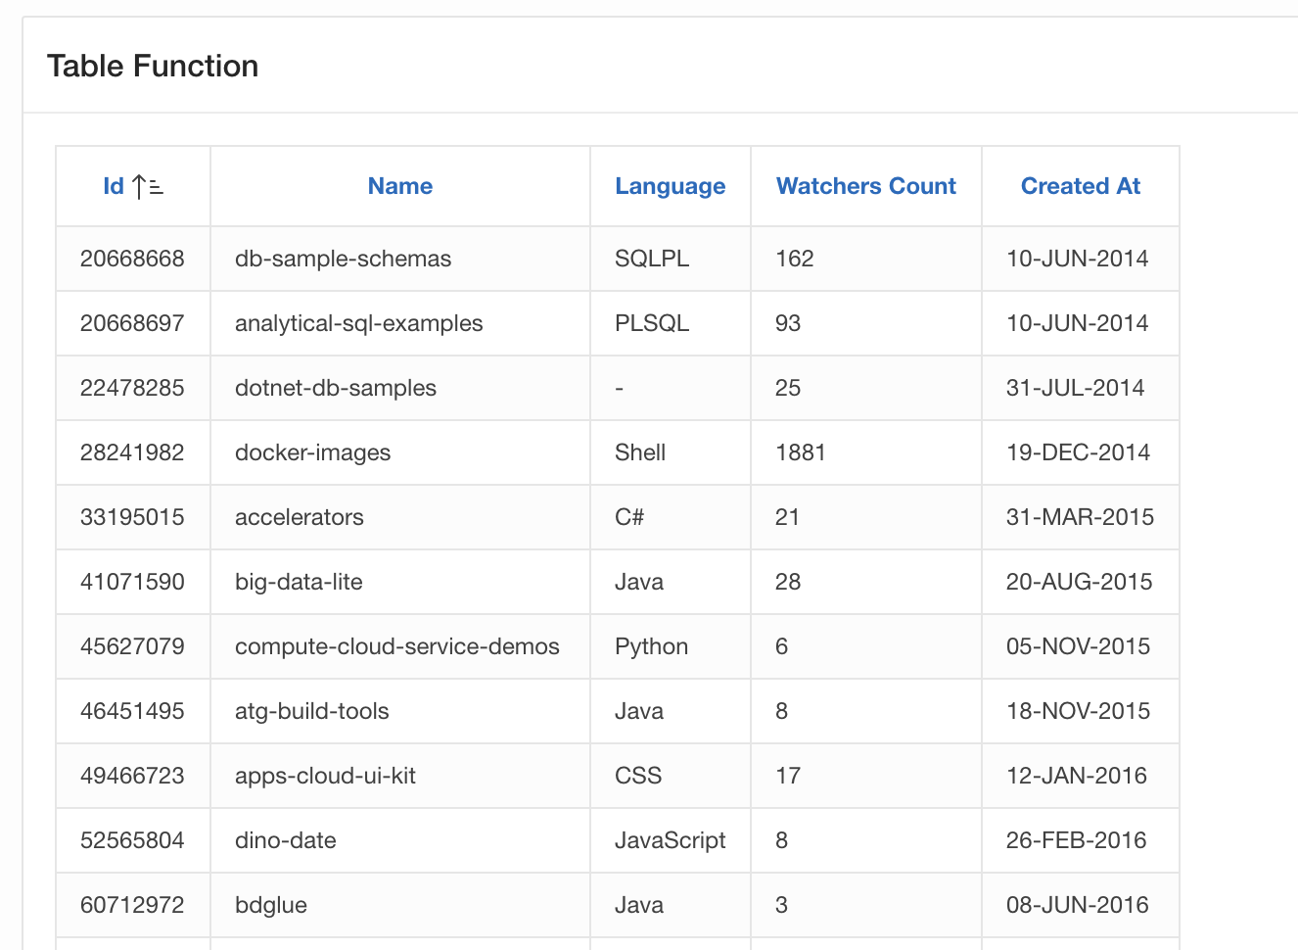Click the watchers count value 1881
Viewport: 1298px width, 950px height.
(800, 452)
